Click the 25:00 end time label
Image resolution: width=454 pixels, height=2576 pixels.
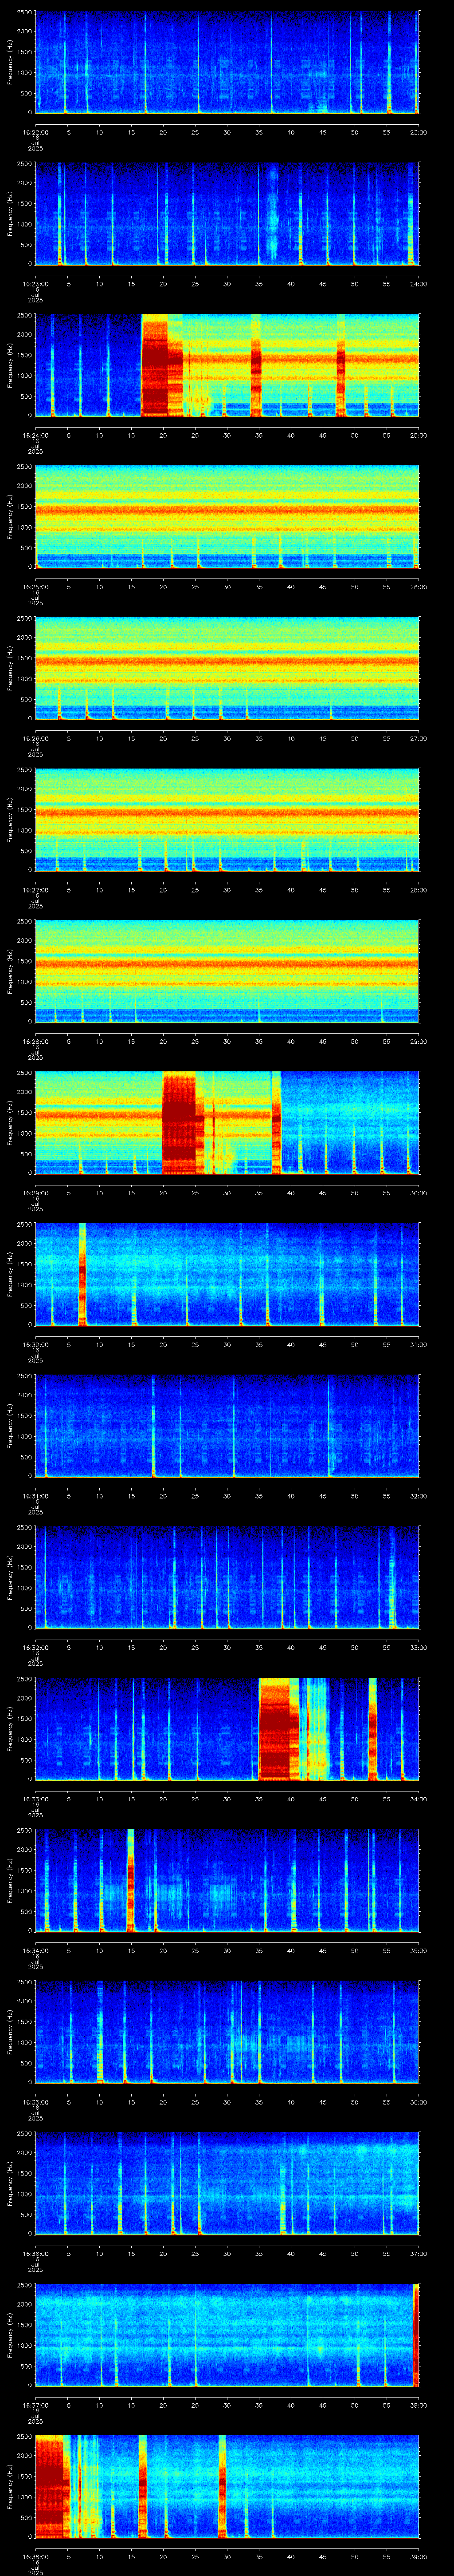tap(419, 435)
